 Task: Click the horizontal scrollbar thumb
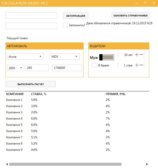pos(65,164)
